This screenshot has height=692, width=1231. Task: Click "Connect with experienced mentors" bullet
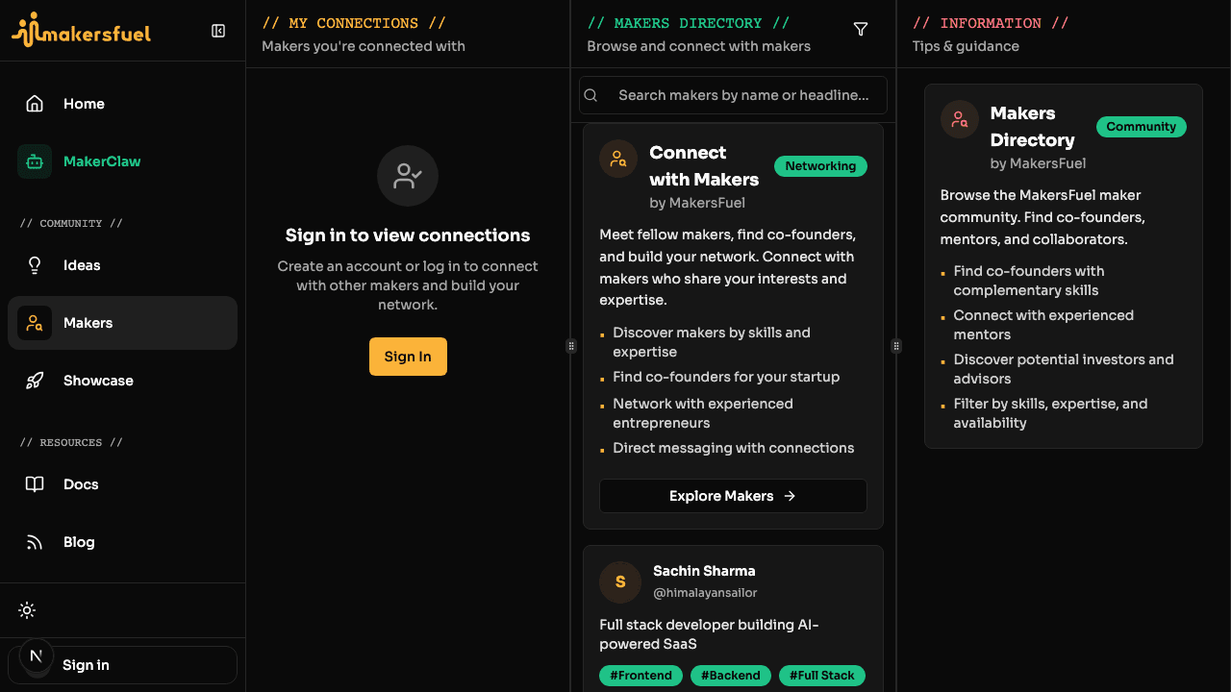[x=1043, y=325]
